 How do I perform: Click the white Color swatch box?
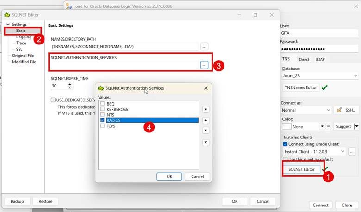click(286, 126)
